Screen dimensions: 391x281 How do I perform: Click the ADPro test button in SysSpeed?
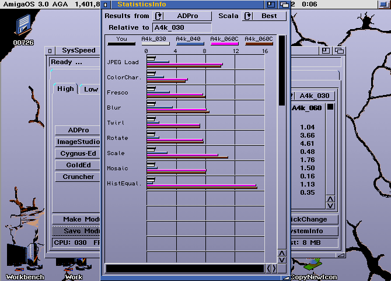click(x=78, y=130)
